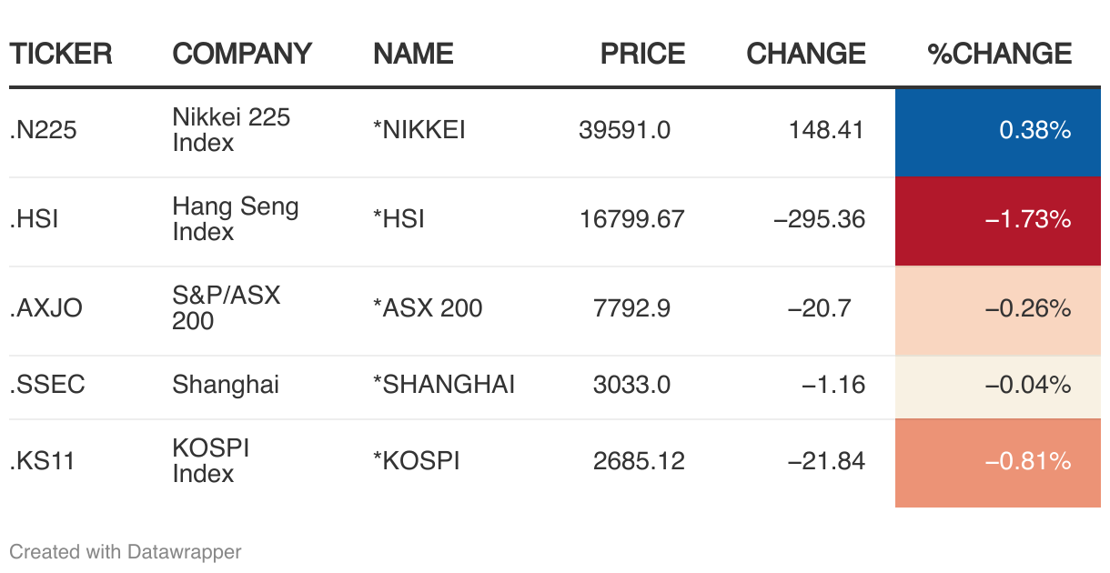This screenshot has width=1110, height=573.
Task: Click the CHANGE column header
Action: [x=805, y=54]
